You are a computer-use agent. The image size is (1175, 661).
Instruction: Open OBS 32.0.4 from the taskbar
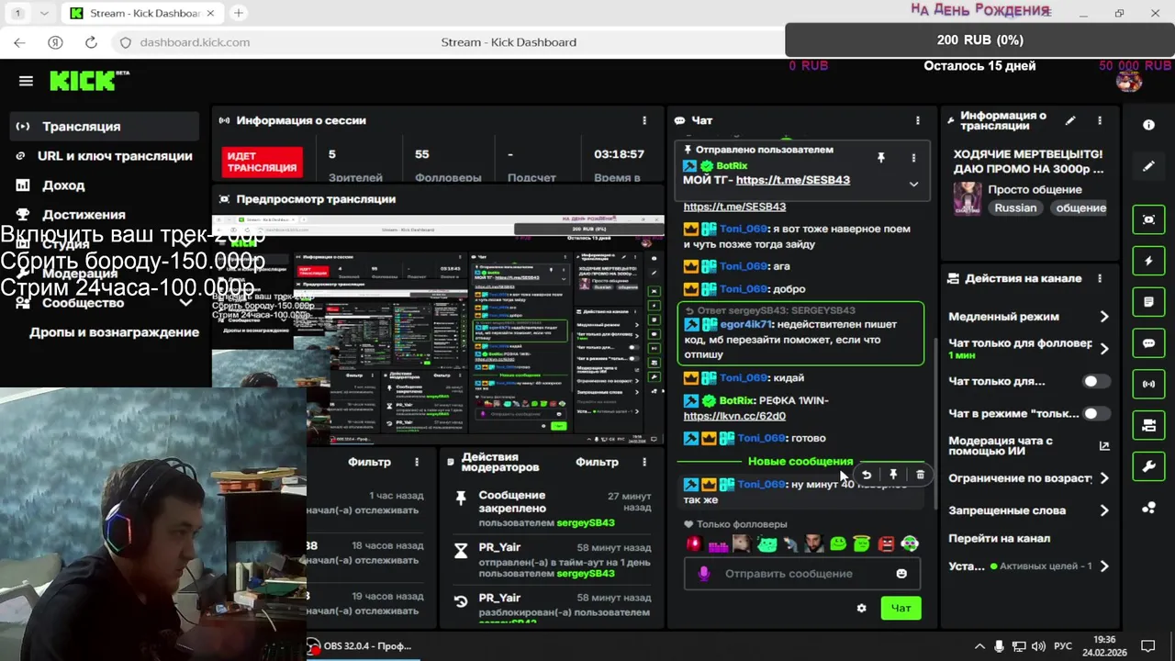coord(360,645)
